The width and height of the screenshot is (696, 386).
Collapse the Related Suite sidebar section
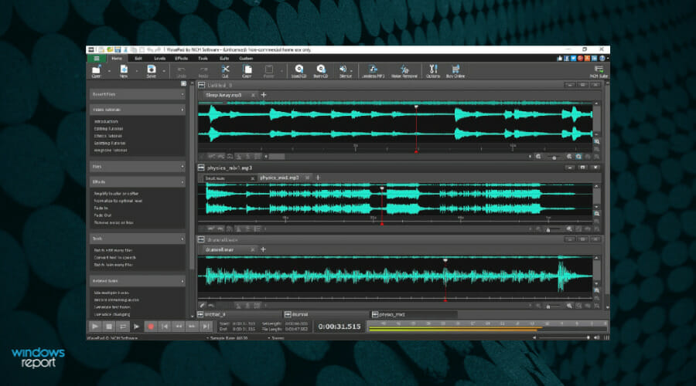[x=138, y=281]
